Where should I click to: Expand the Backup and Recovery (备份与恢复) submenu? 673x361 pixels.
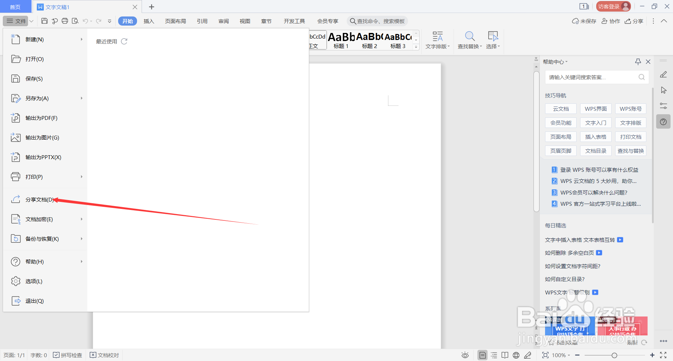point(81,239)
